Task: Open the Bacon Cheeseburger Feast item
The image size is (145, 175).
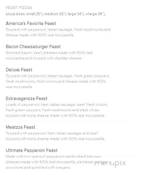Action: [33, 47]
